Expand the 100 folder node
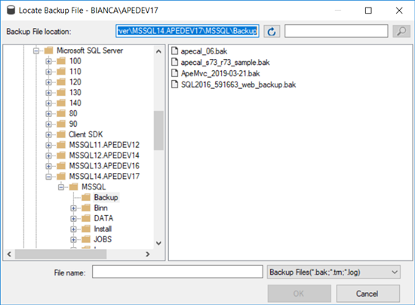 (x=49, y=61)
